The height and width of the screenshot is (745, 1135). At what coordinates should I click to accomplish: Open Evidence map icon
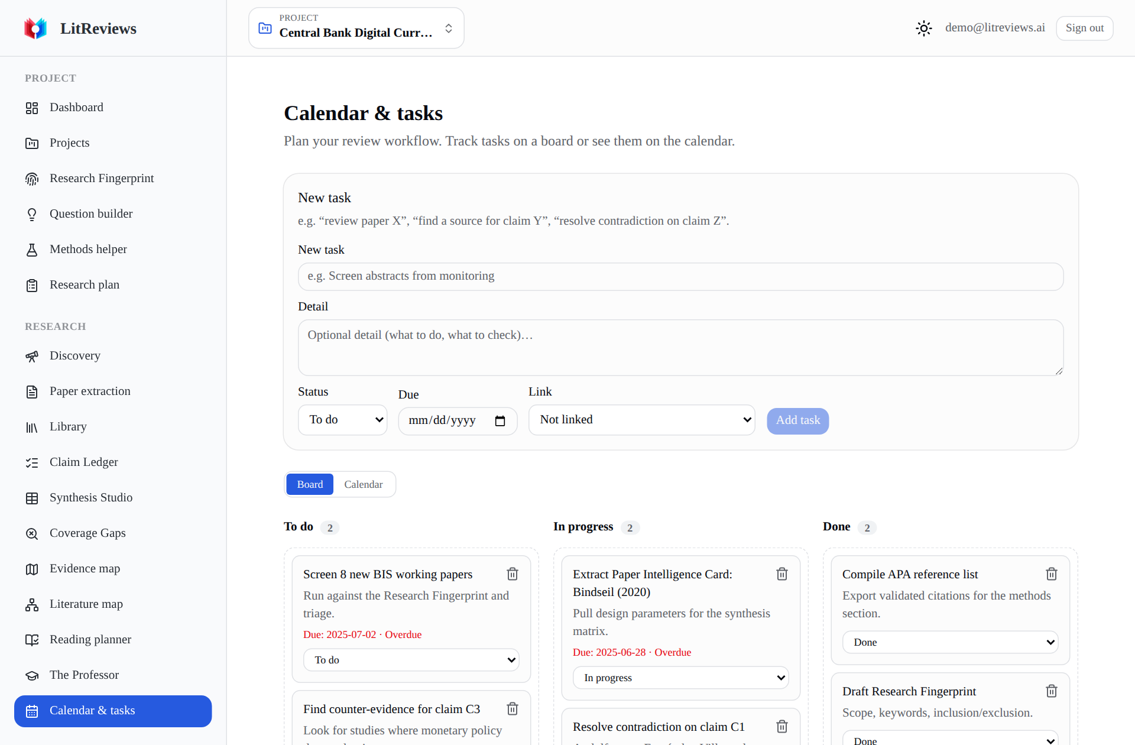pos(32,569)
